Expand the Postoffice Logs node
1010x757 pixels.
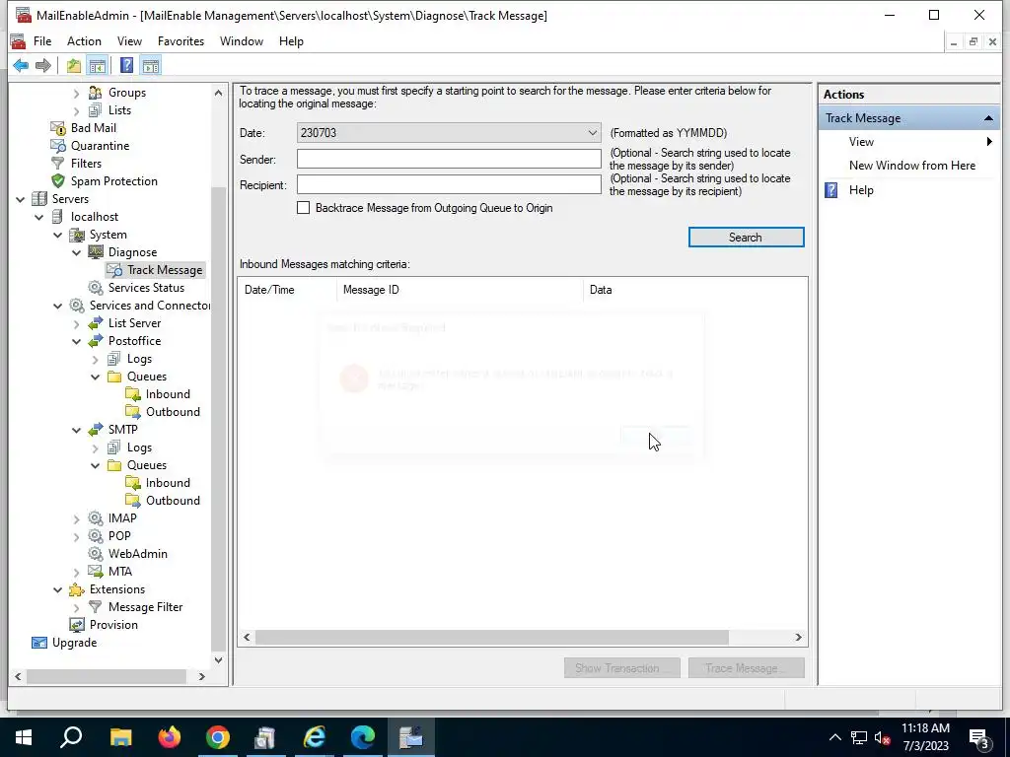point(96,359)
